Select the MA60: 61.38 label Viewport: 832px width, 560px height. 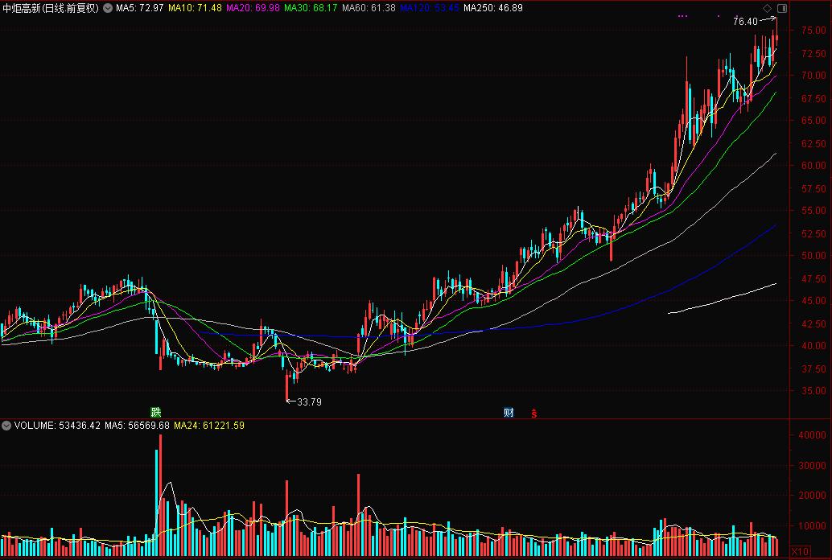(369, 8)
